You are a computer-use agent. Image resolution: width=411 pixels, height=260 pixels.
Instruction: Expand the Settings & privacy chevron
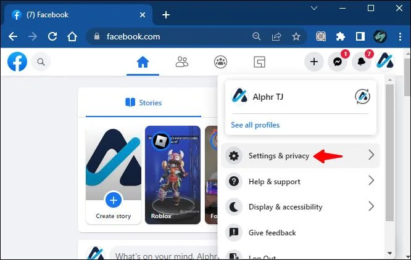(371, 155)
